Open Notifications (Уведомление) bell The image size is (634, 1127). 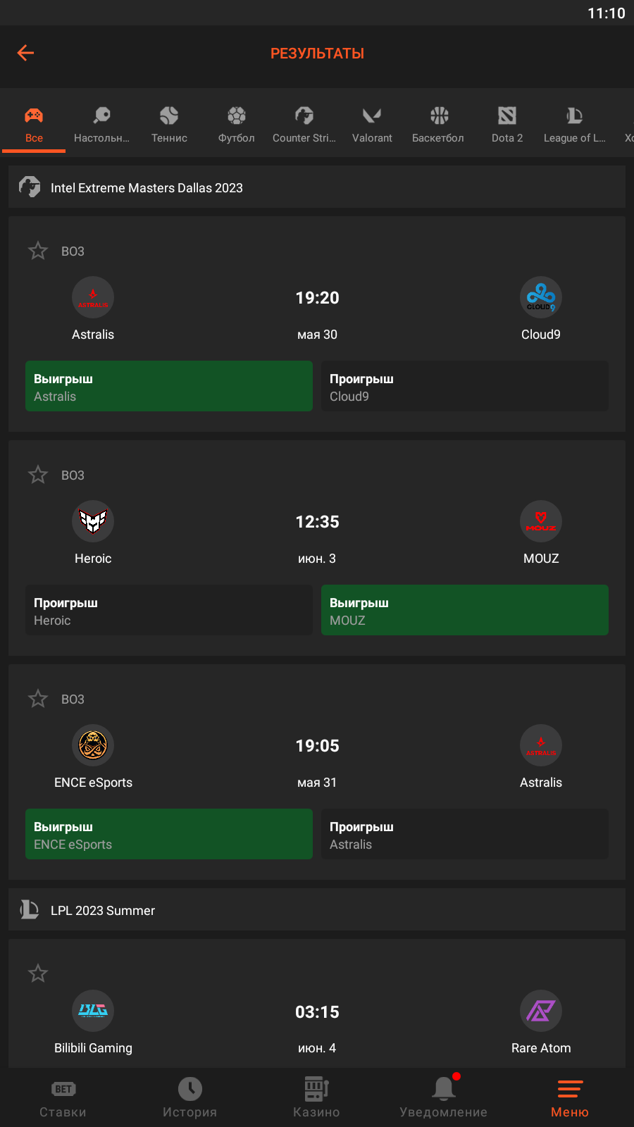coord(443,1098)
